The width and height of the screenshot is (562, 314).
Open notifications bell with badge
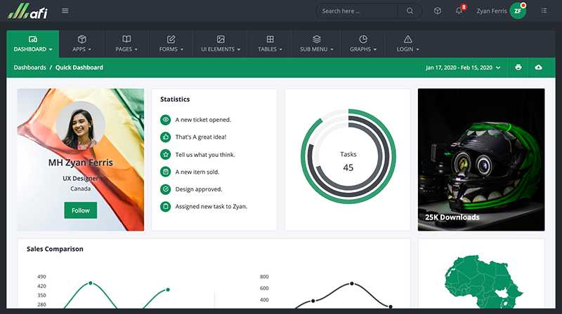click(459, 11)
